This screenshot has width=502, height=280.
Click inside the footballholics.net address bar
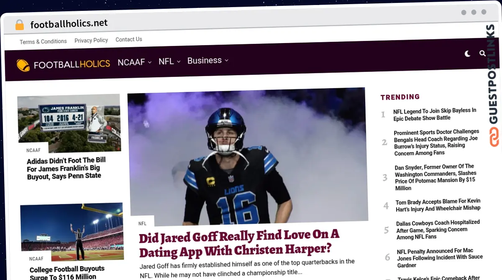pos(70,24)
